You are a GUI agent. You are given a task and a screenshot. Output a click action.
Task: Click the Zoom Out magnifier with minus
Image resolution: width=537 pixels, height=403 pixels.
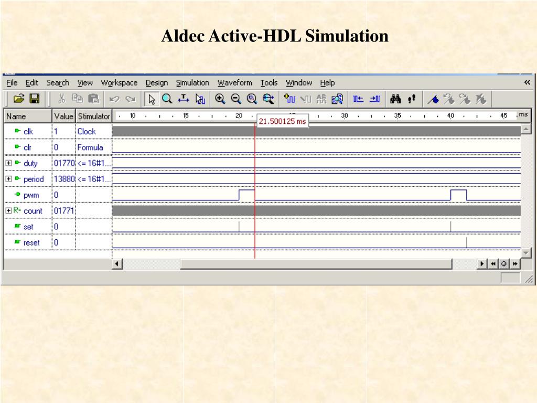coord(235,99)
